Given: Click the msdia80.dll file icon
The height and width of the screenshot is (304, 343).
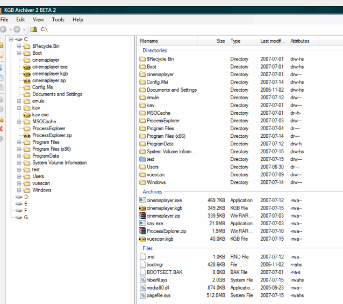Looking at the screenshot, I should [x=142, y=287].
